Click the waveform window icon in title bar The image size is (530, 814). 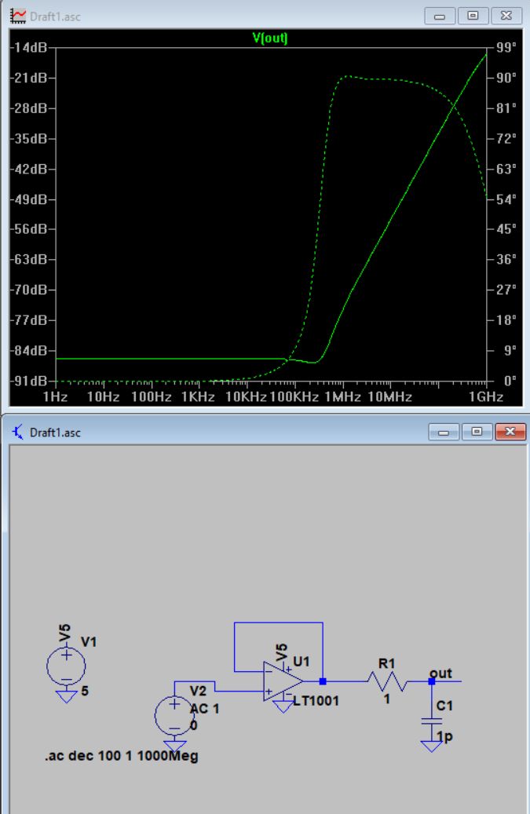coord(18,16)
